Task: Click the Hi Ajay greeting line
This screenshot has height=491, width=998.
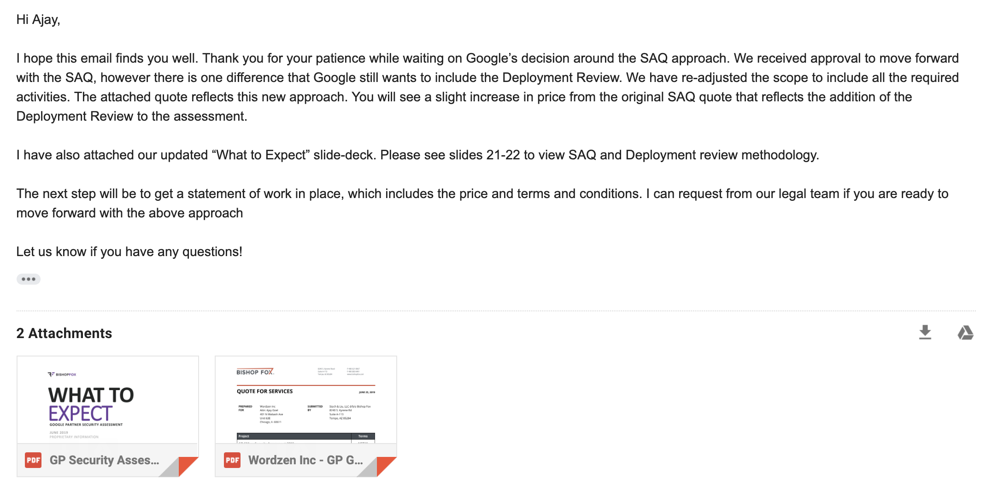Action: coord(38,20)
